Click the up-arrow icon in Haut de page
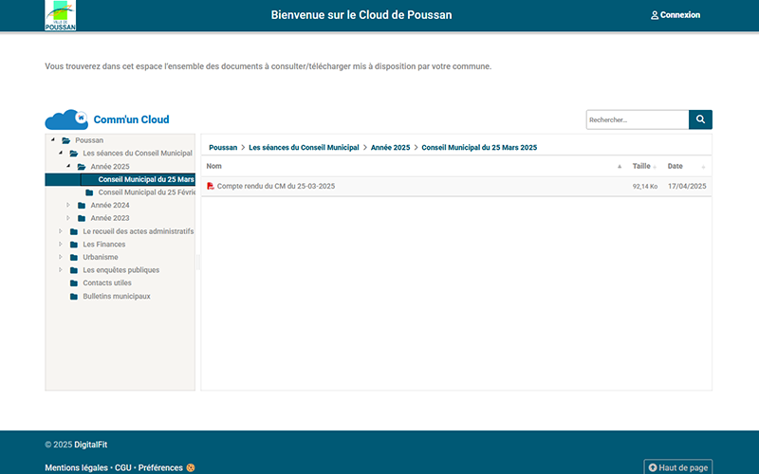The width and height of the screenshot is (759, 474). (x=653, y=467)
